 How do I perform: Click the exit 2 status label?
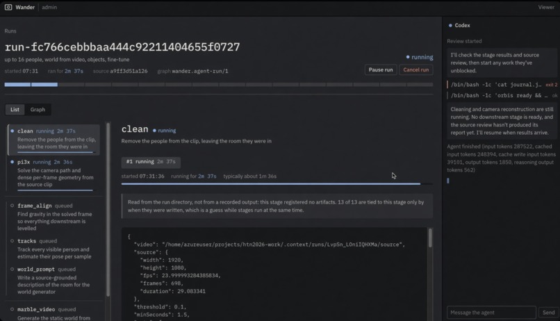(x=552, y=85)
